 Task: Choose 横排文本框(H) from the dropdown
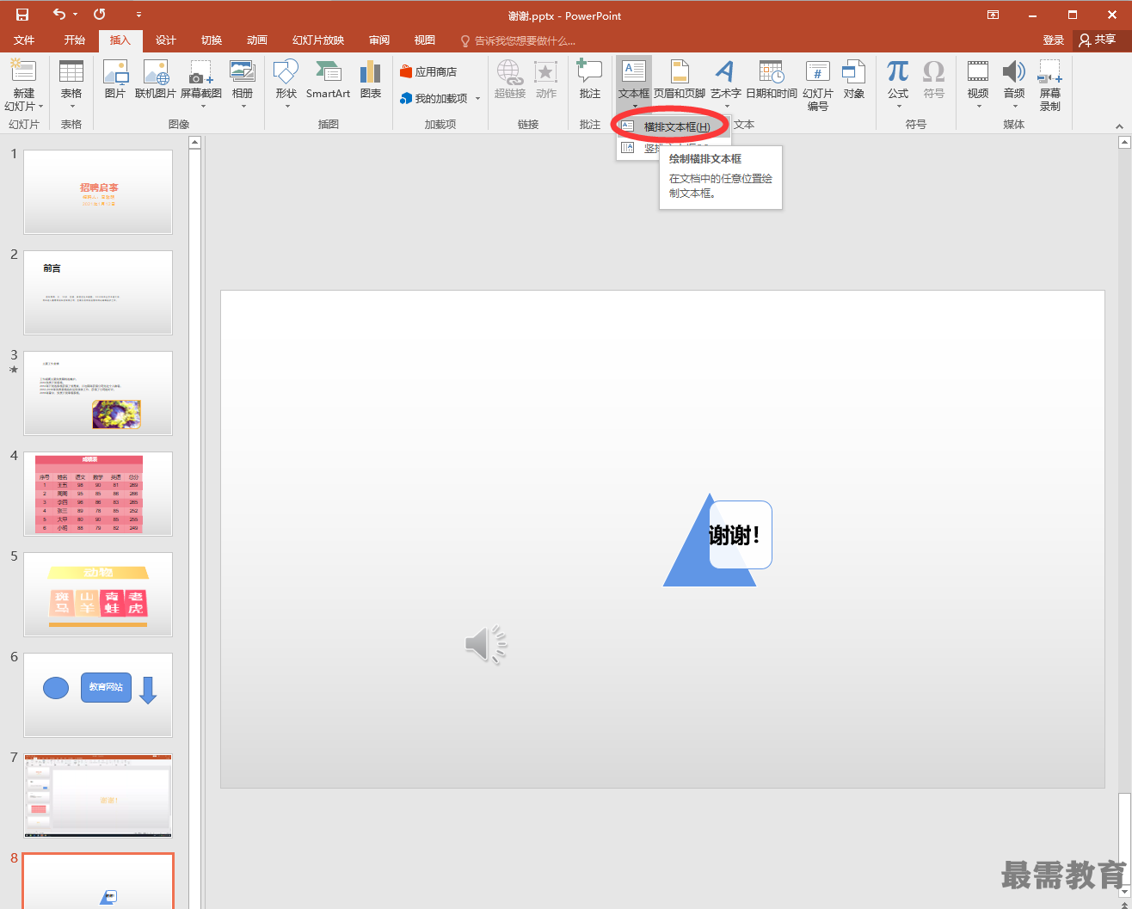click(674, 126)
